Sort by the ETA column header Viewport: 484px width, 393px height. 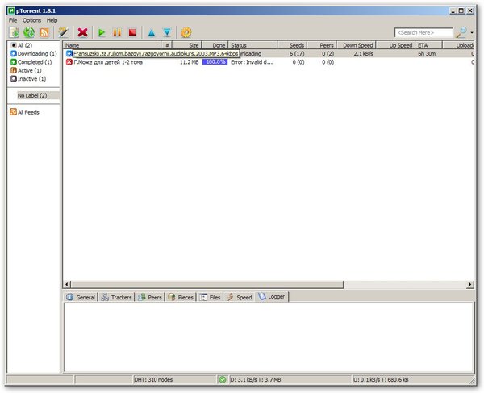pyautogui.click(x=429, y=45)
